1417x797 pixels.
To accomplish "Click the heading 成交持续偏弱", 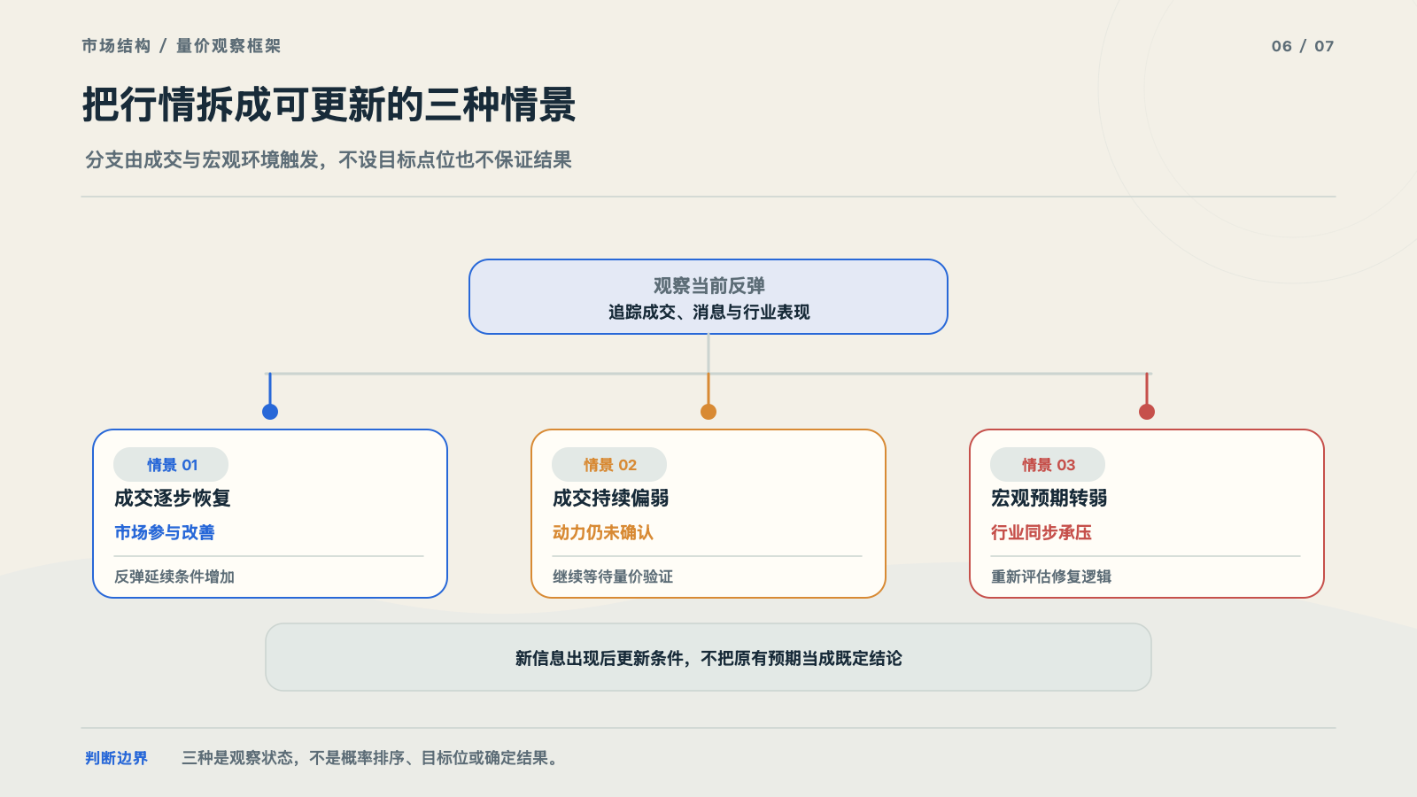I will pos(611,498).
